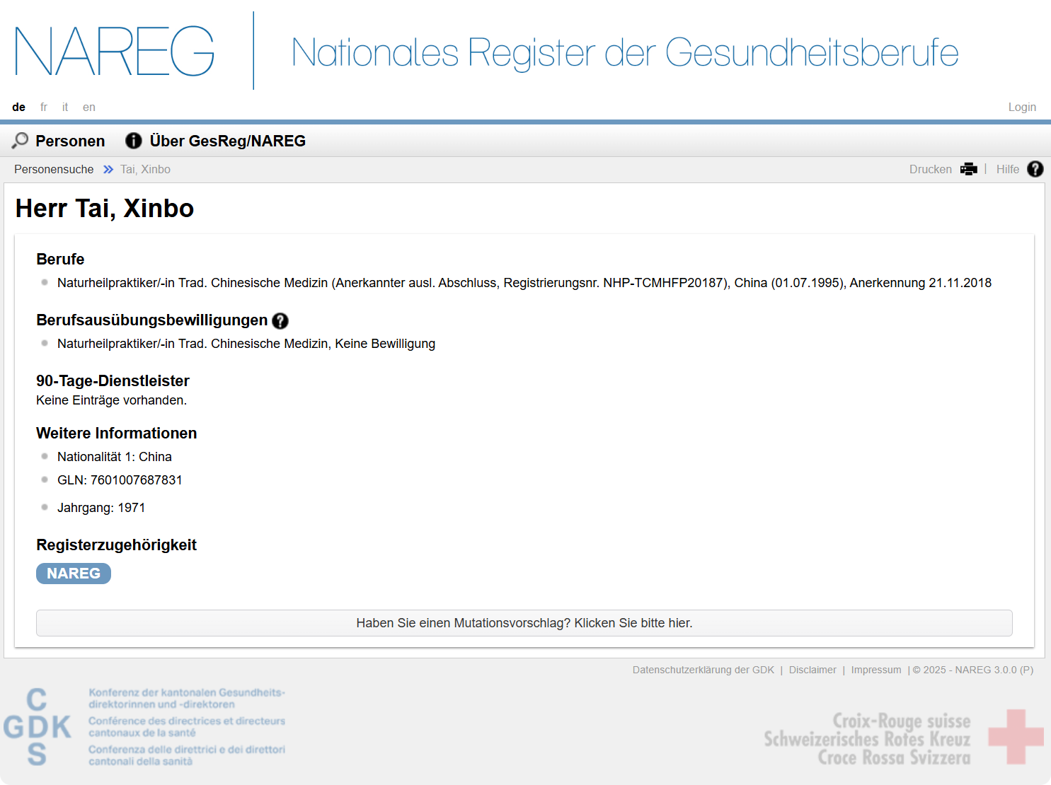Click the printer icon to print the page
The height and width of the screenshot is (785, 1051).
point(968,169)
